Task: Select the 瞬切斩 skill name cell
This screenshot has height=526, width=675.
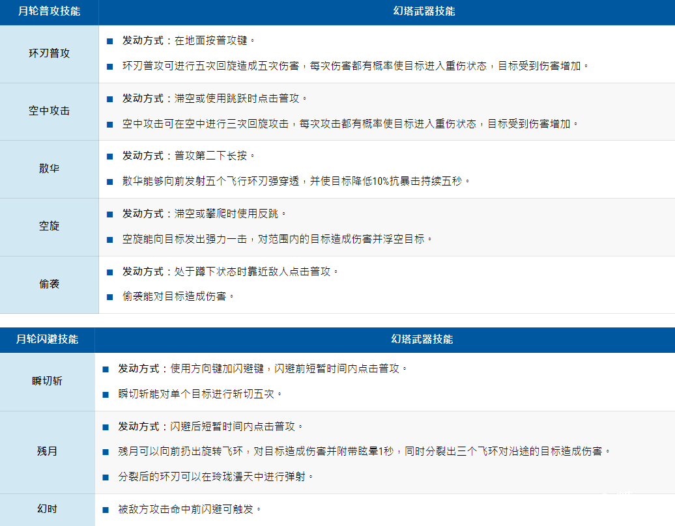Action: pyautogui.click(x=47, y=381)
